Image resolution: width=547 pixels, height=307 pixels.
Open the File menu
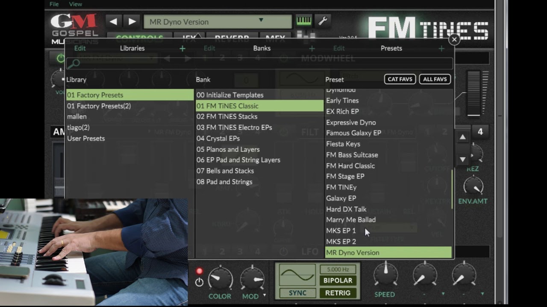point(54,4)
